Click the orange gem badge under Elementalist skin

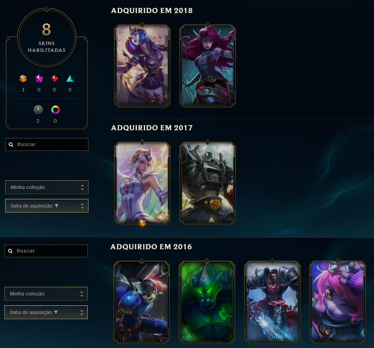click(x=142, y=223)
